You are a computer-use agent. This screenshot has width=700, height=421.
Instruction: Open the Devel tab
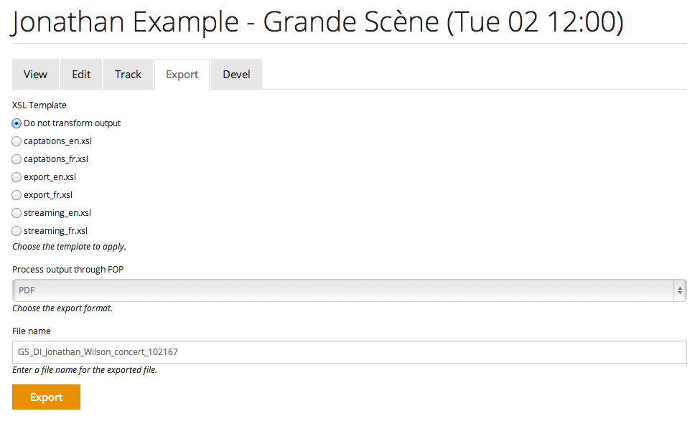coord(236,75)
